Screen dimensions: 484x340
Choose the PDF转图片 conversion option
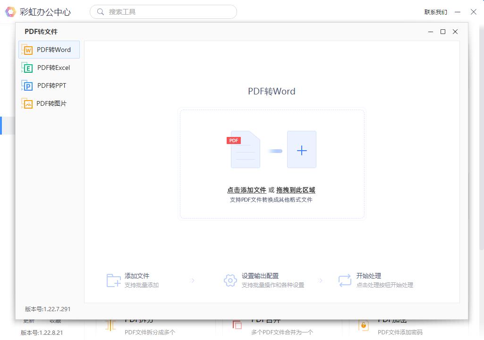pyautogui.click(x=49, y=103)
